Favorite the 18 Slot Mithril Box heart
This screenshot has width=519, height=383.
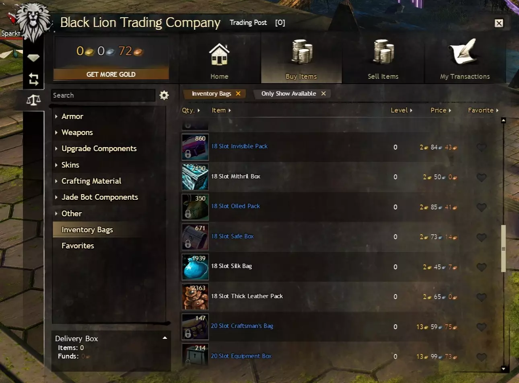(x=482, y=177)
